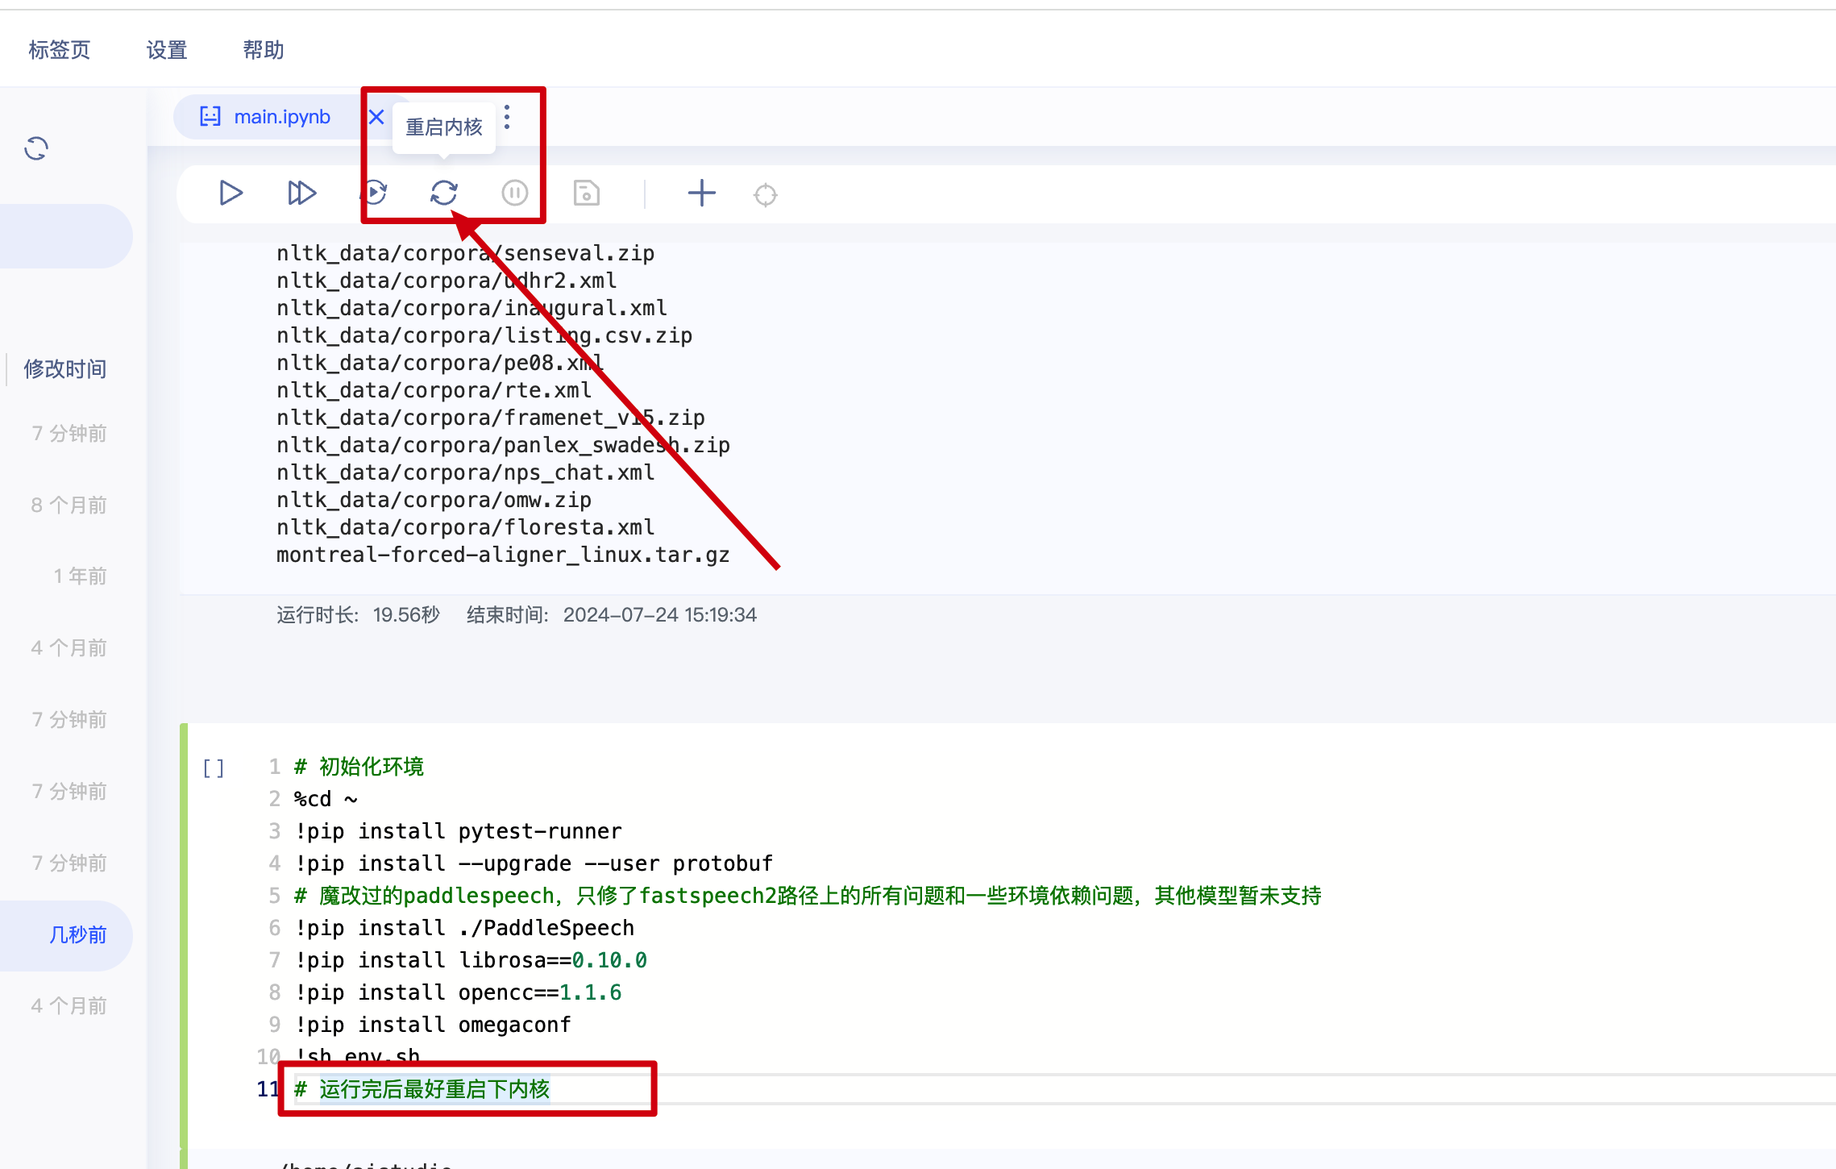
Task: Sort files by 修改时间 column header
Action: [x=65, y=369]
